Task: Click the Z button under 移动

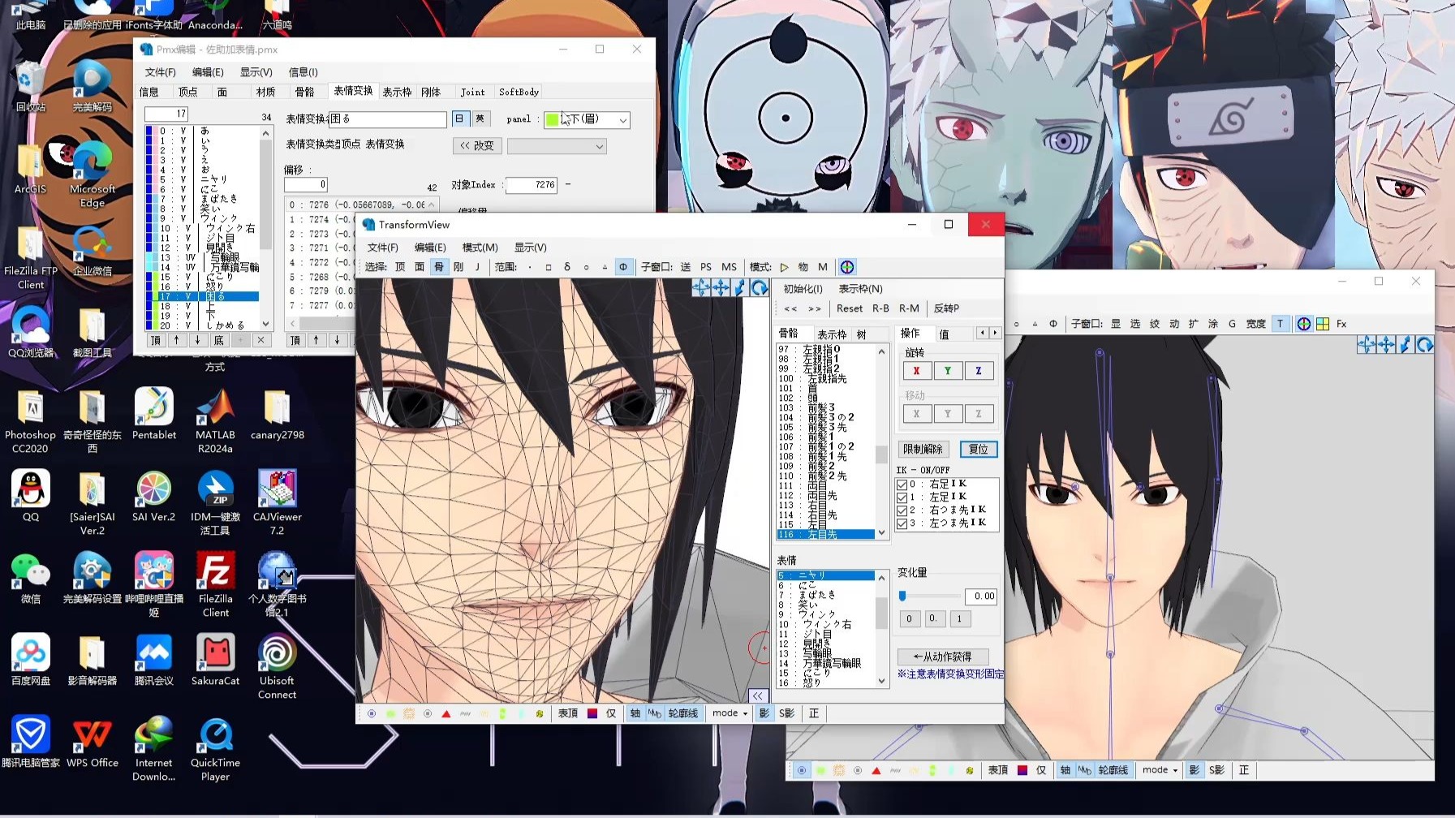Action: 979,414
